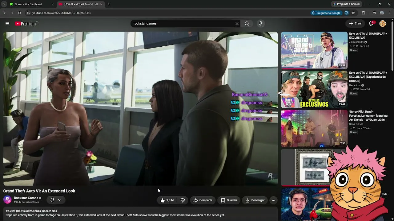
Task: Go to YouTube Premium home logo
Action: pyautogui.click(x=26, y=24)
